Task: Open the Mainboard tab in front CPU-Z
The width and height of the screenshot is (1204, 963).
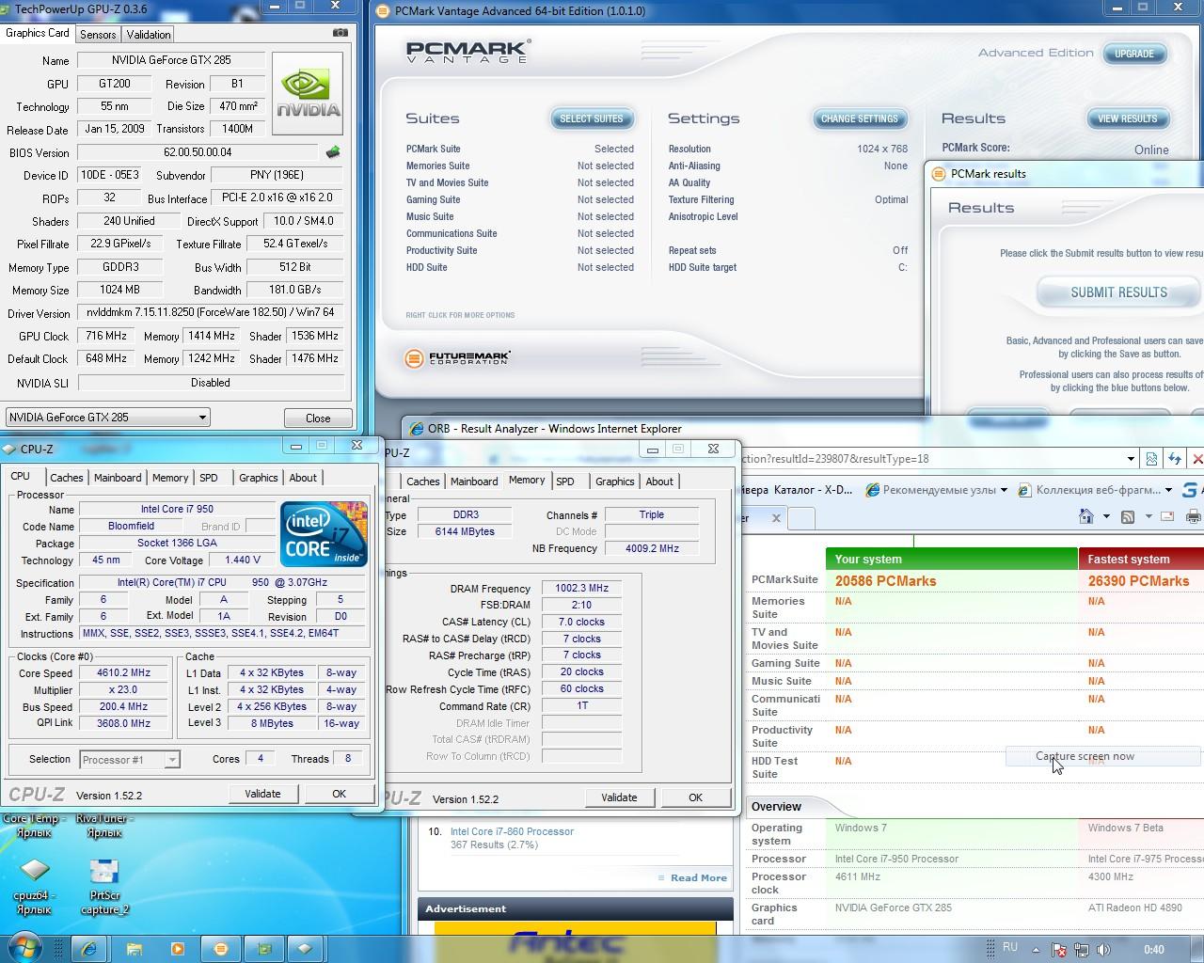Action: [x=118, y=478]
